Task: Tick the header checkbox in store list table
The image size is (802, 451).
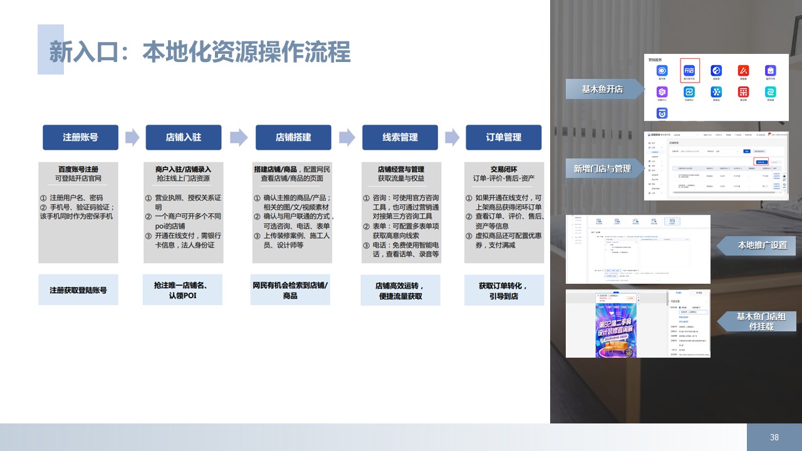Action: point(675,168)
